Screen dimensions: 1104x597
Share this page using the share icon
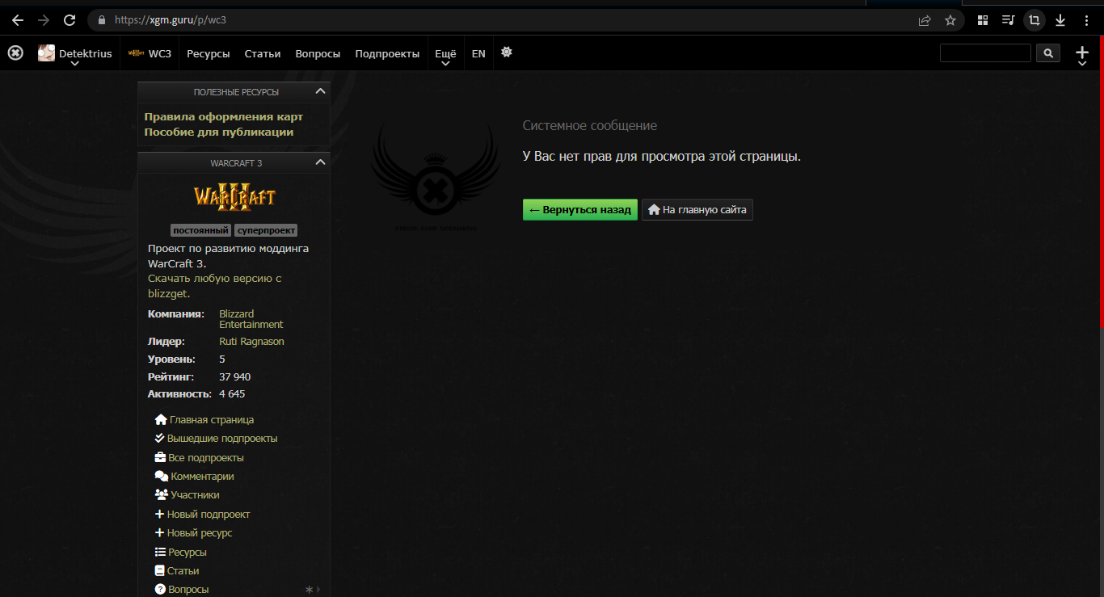(925, 20)
